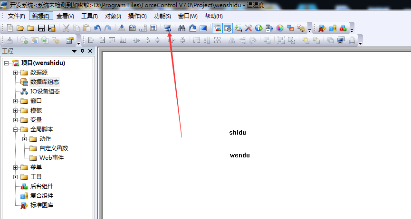The width and height of the screenshot is (411, 219).
Task: Click the crossed wrench tools icon
Action: pos(248,28)
